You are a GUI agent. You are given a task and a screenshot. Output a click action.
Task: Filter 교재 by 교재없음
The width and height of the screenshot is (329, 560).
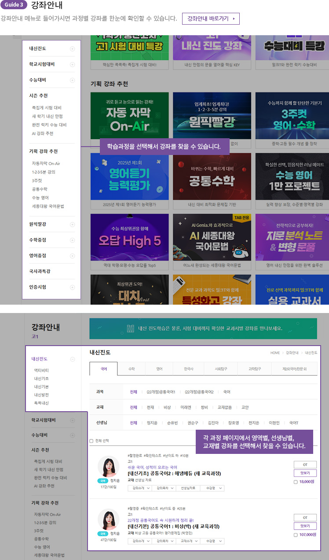224,407
